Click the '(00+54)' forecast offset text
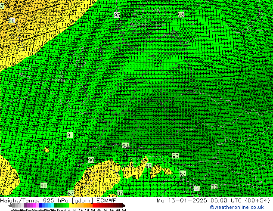This screenshot has height=211, width=273. click(x=257, y=201)
